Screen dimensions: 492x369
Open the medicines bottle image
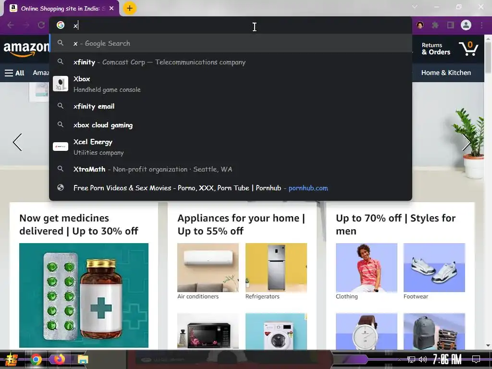[84, 295]
